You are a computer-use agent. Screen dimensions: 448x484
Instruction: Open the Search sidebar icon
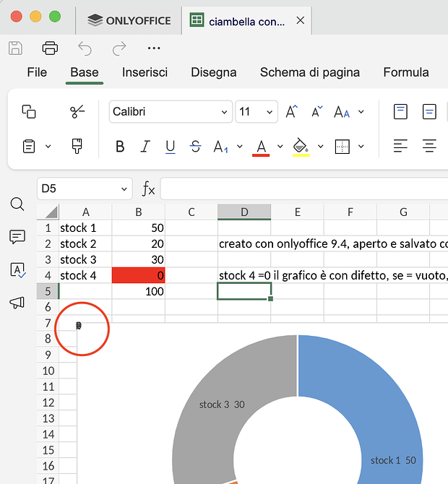click(17, 204)
